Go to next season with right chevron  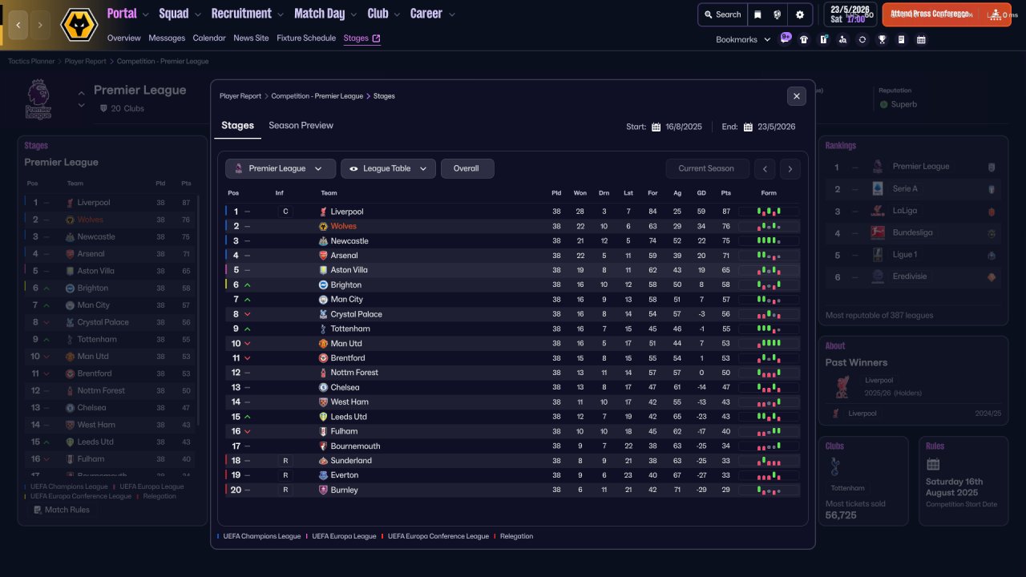pos(790,168)
